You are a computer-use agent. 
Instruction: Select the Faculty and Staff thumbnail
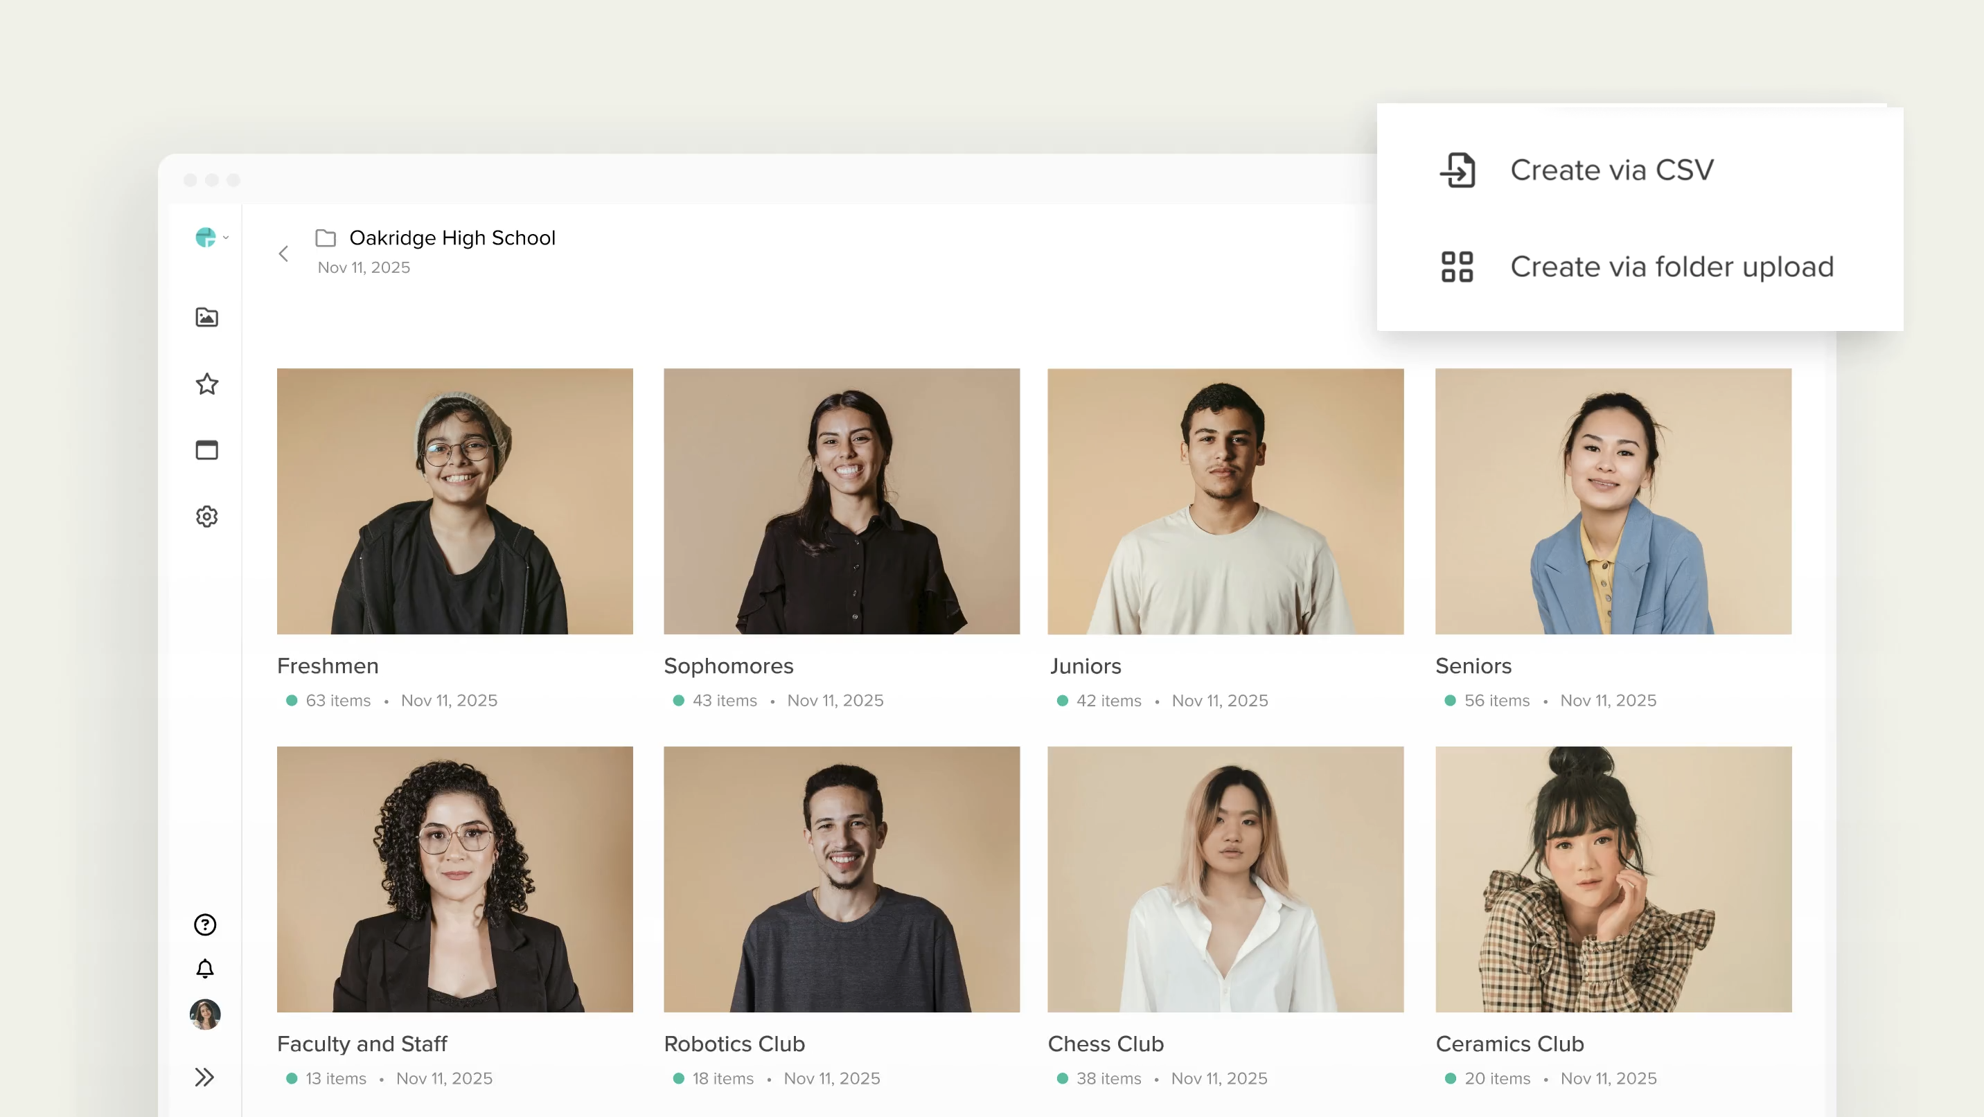pyautogui.click(x=454, y=879)
